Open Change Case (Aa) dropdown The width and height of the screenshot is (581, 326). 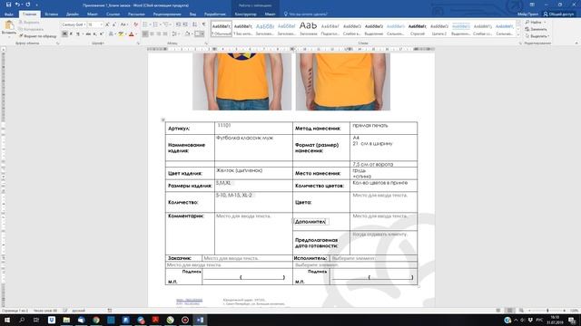(x=124, y=24)
